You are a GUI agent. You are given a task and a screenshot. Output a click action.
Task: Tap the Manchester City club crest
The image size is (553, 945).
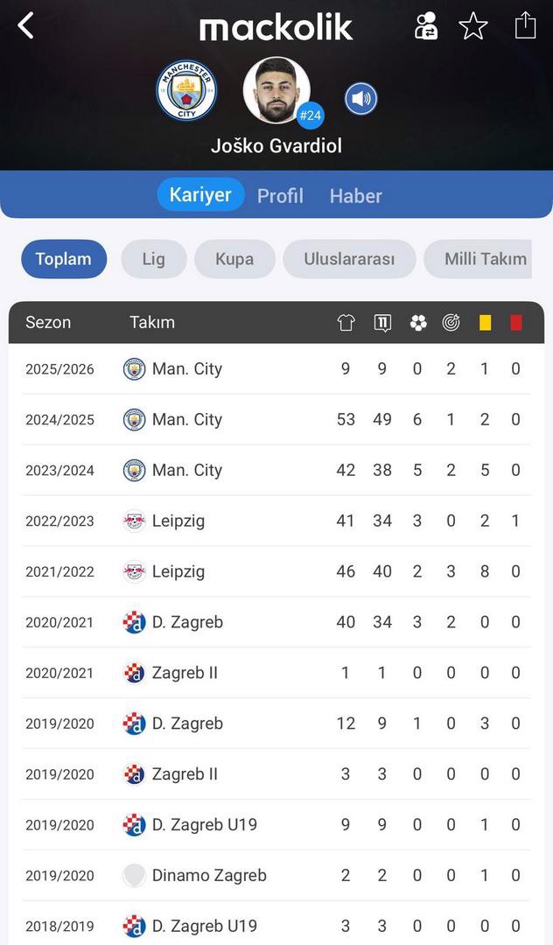pyautogui.click(x=186, y=91)
